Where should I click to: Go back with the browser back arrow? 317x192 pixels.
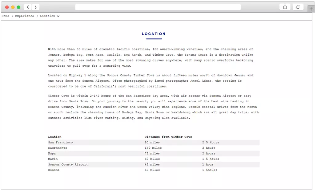click(28, 7)
